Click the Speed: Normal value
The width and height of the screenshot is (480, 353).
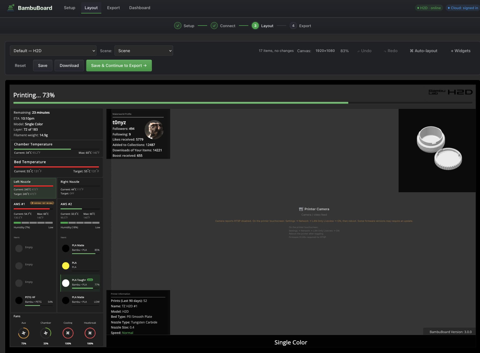[x=127, y=333]
